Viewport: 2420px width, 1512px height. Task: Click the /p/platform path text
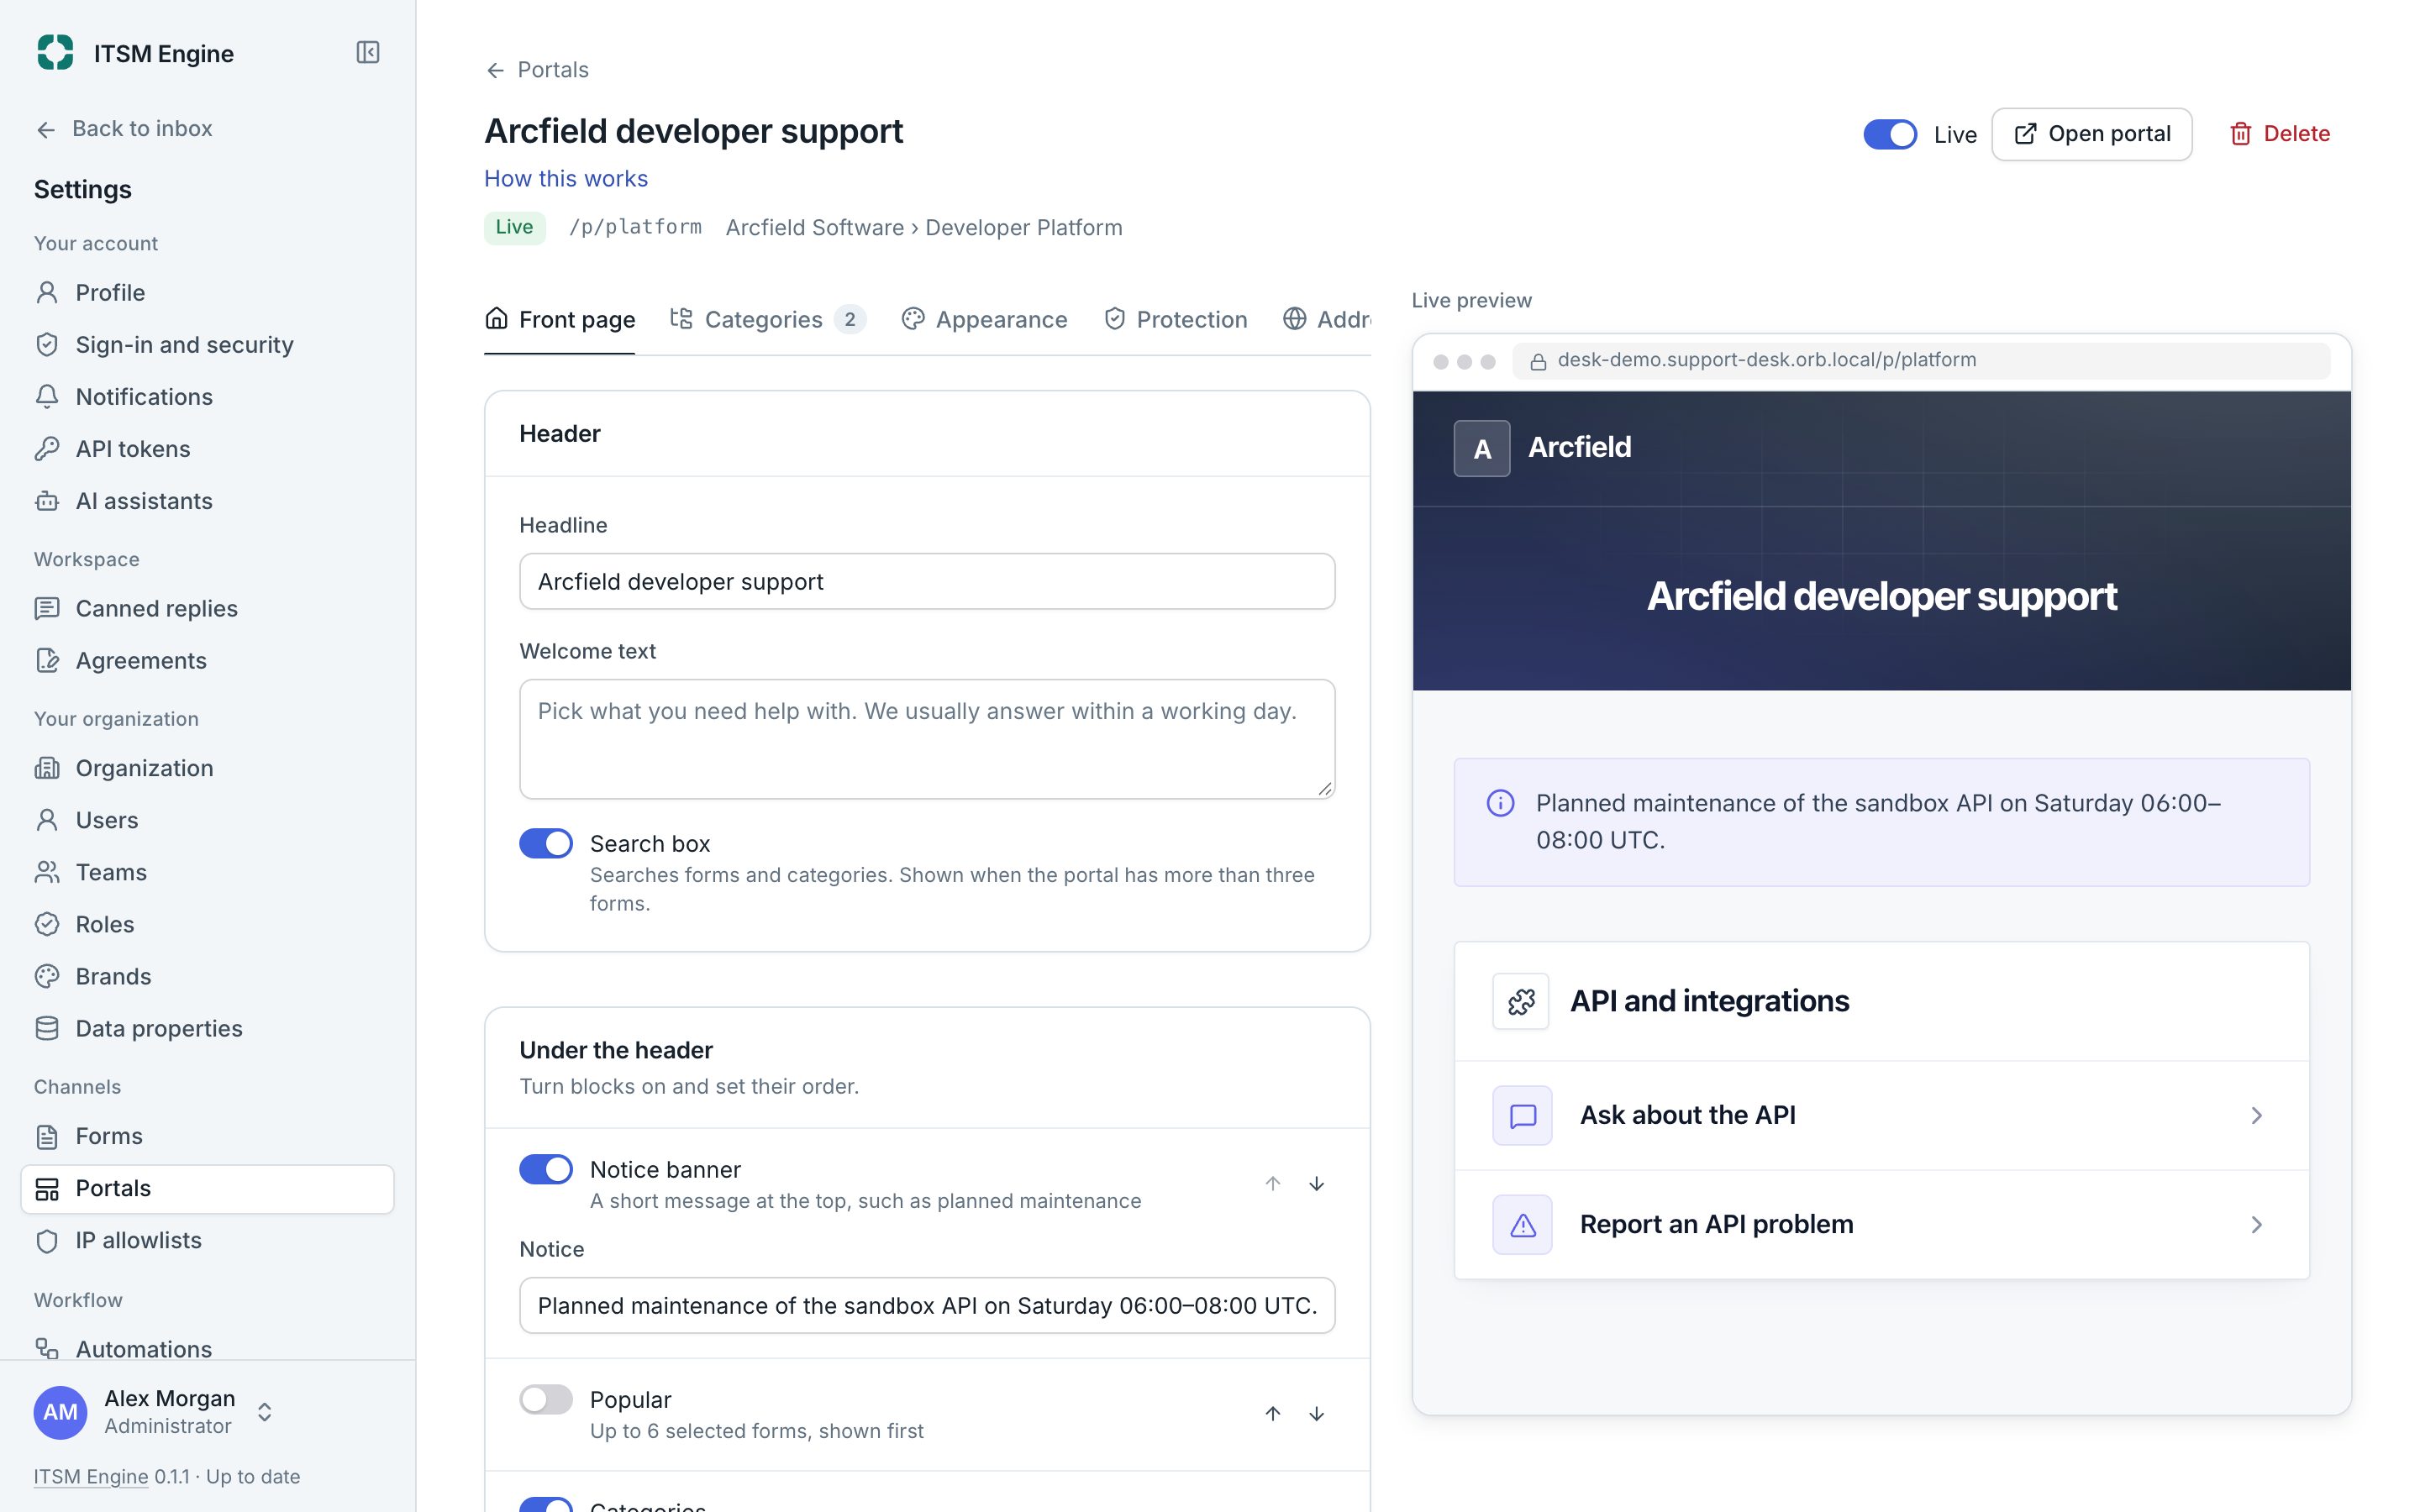point(635,227)
